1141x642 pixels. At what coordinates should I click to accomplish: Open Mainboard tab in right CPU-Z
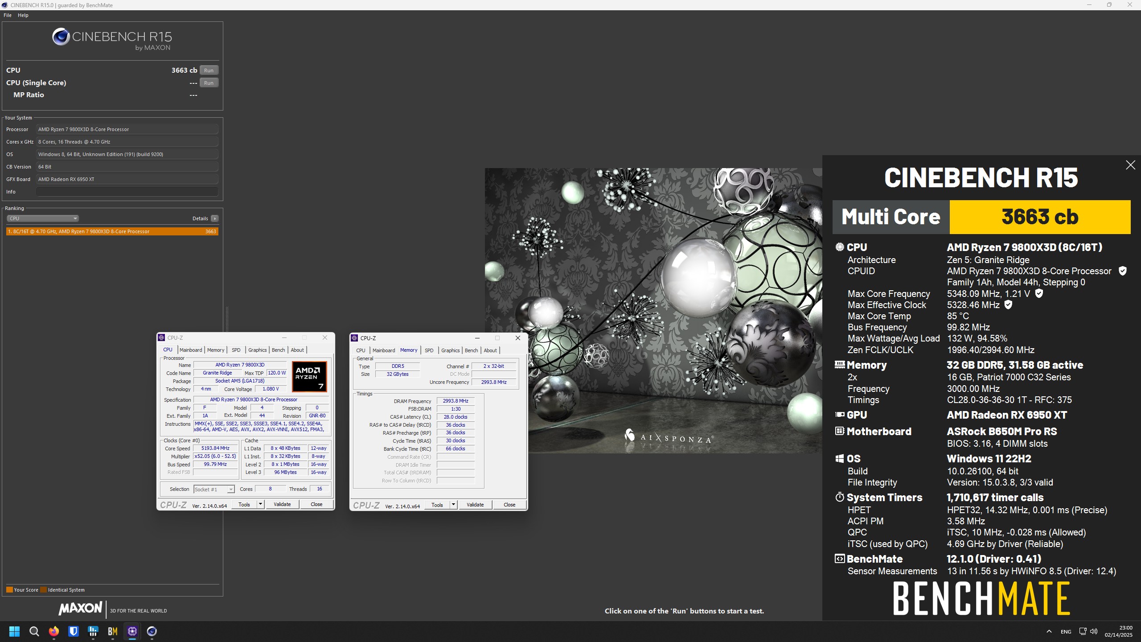(x=384, y=350)
